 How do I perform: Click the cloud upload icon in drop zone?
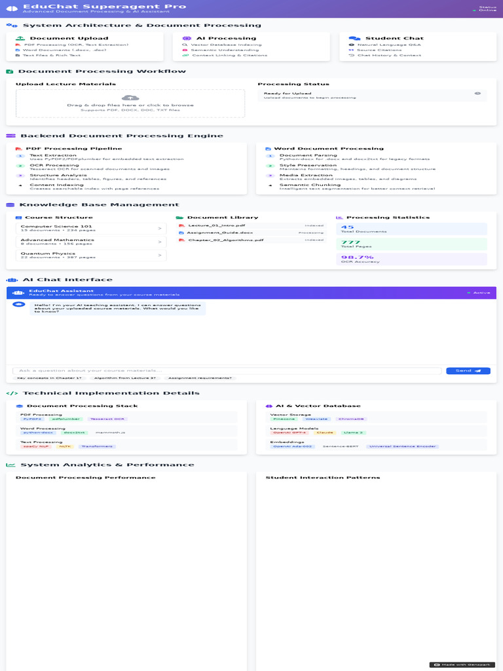coord(130,98)
